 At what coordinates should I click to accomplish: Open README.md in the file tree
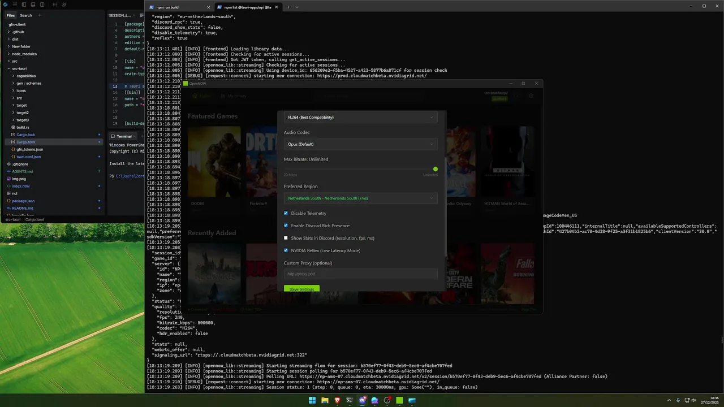pyautogui.click(x=54, y=208)
